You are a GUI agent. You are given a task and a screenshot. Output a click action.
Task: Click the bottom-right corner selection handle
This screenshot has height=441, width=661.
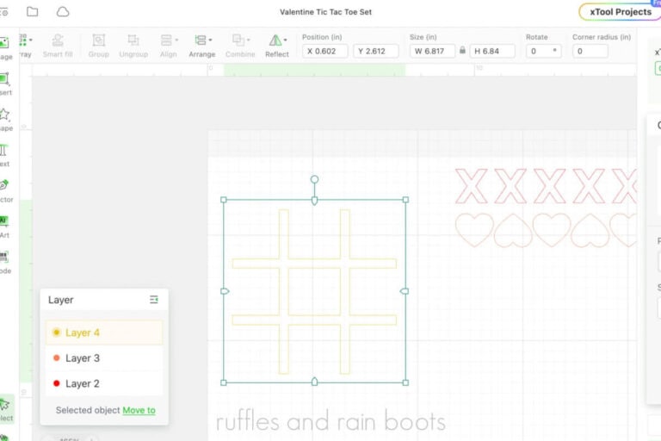405,382
